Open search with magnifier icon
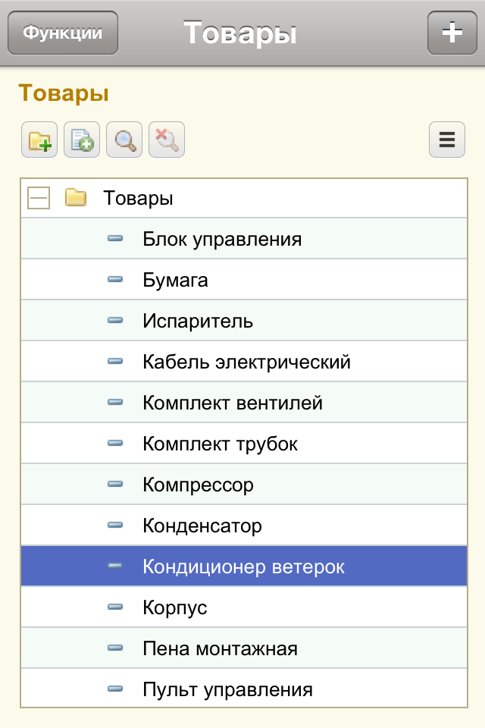The width and height of the screenshot is (485, 728). pyautogui.click(x=124, y=140)
